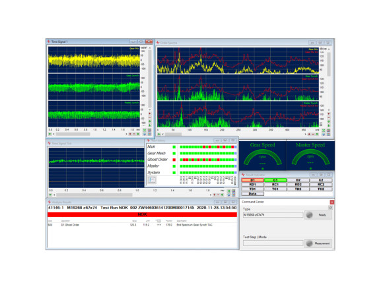Click the pin icon in Command Center
Screen dimensions: 385x289
pos(330,208)
